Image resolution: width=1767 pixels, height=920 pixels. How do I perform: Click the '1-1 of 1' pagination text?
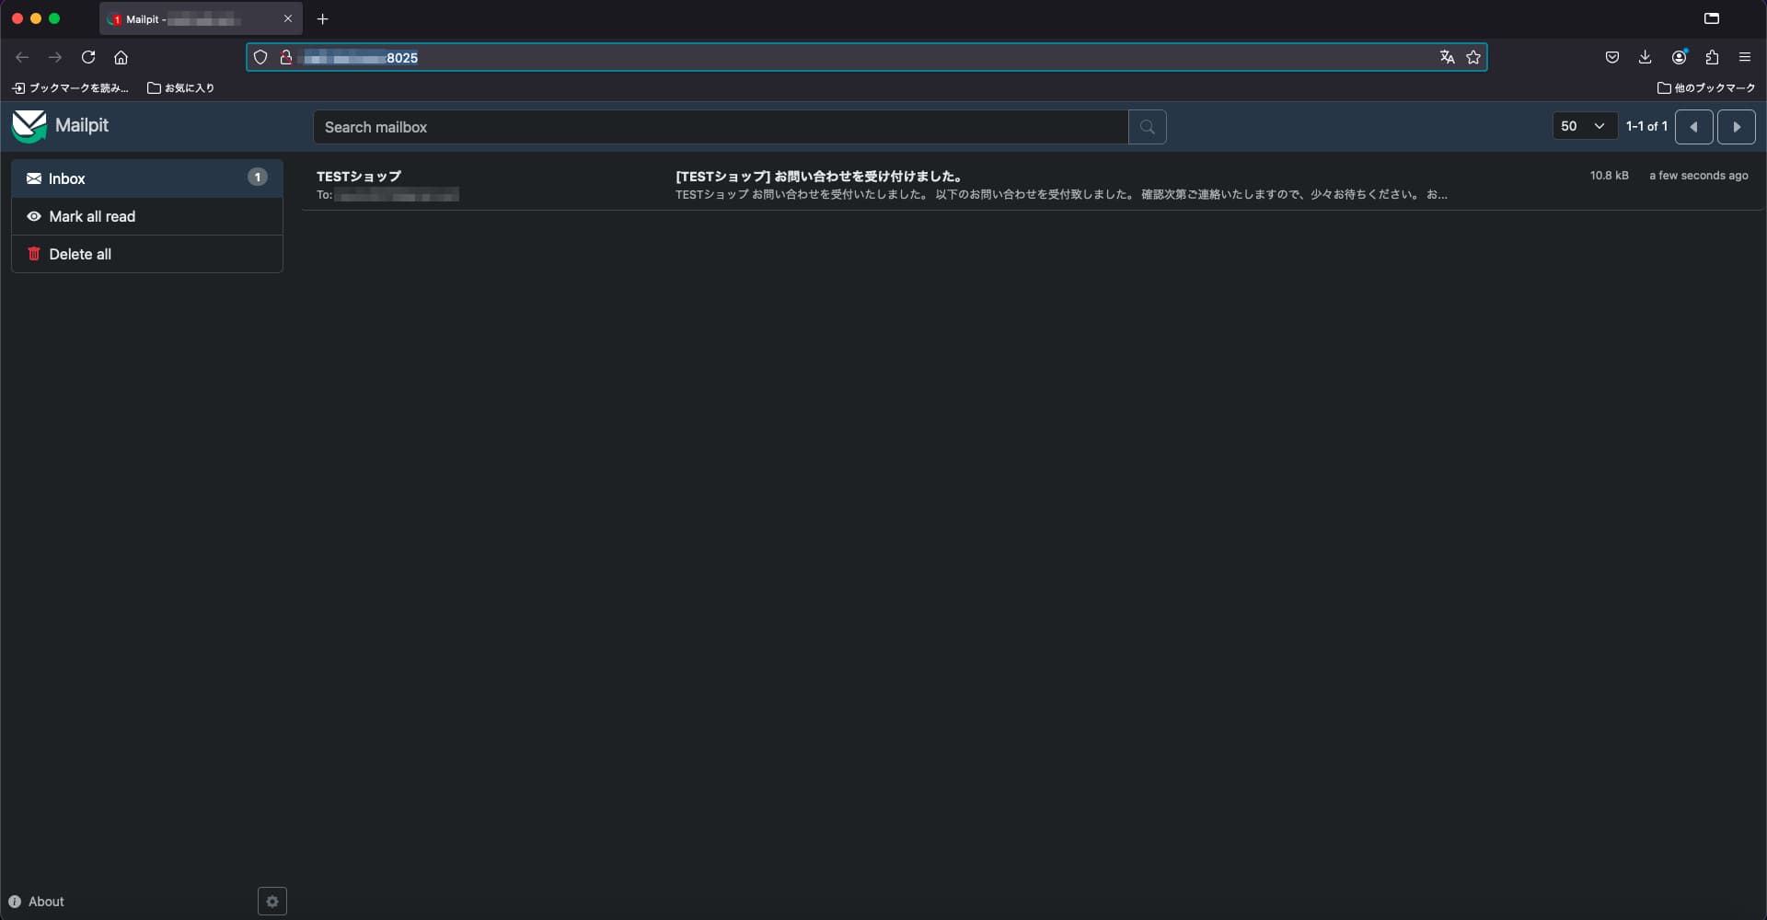click(x=1646, y=126)
